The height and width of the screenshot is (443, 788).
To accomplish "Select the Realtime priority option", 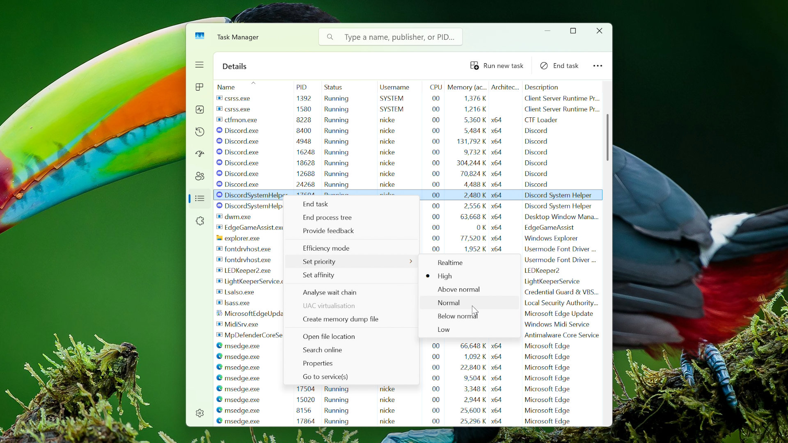I will 450,263.
